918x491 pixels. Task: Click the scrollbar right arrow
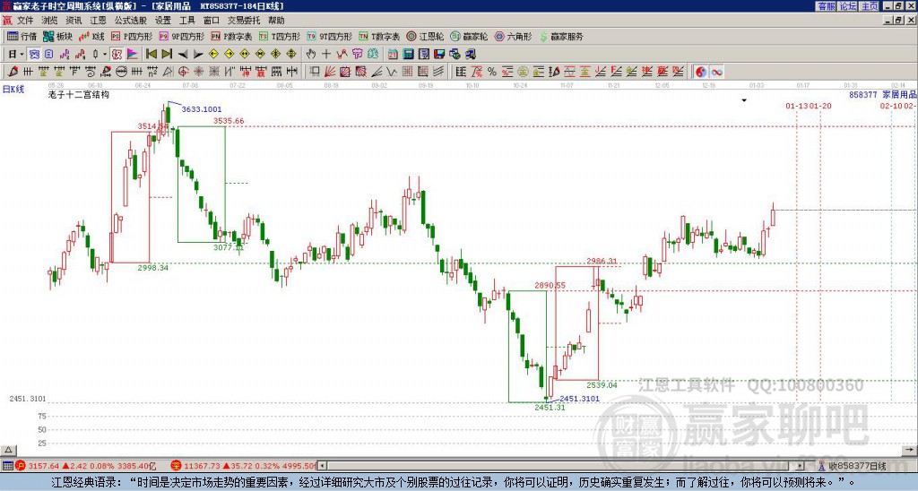pyautogui.click(x=801, y=466)
